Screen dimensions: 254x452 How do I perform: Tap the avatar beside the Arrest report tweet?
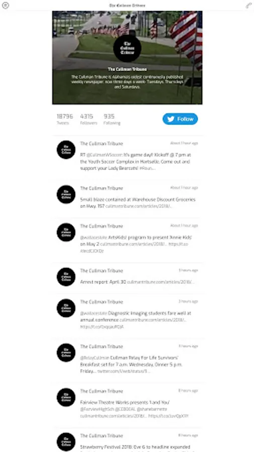pyautogui.click(x=66, y=277)
